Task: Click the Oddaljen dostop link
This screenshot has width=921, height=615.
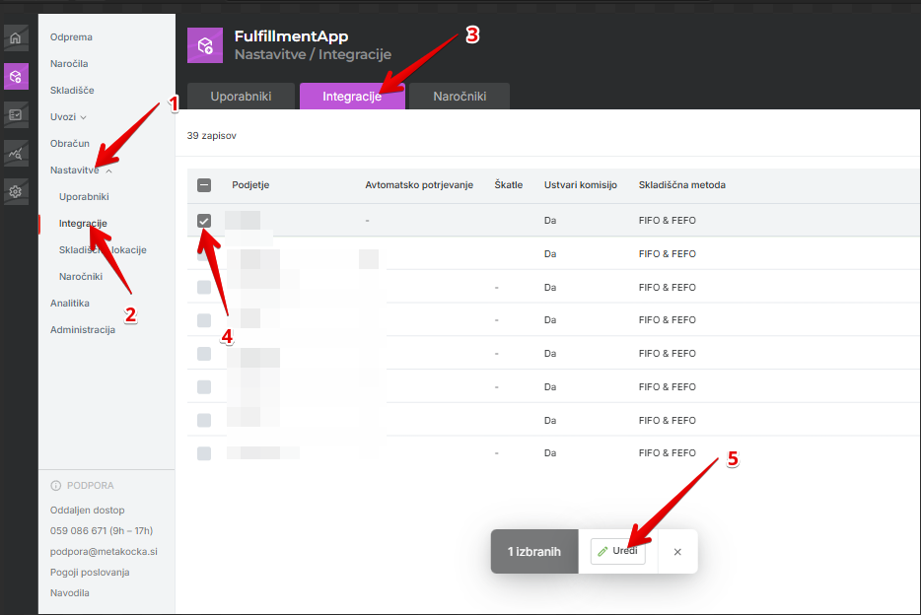Action: click(87, 510)
